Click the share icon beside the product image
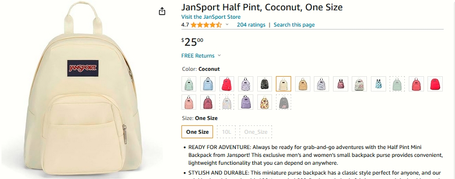The image size is (455, 179). (162, 11)
